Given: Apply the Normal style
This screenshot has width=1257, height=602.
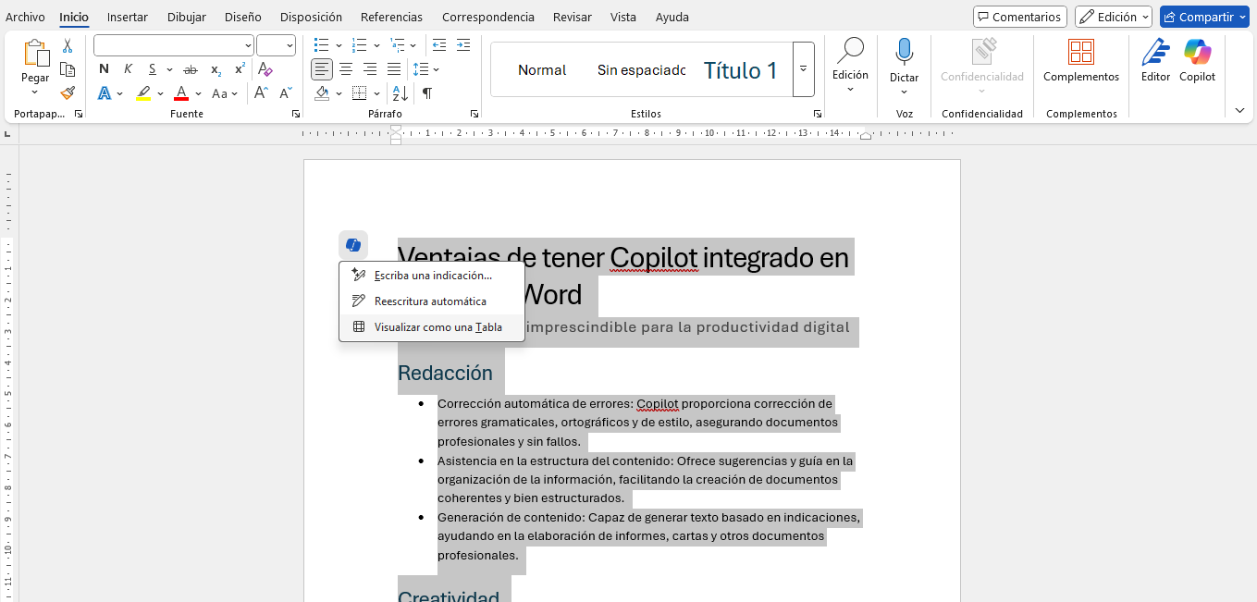Looking at the screenshot, I should click(x=542, y=70).
